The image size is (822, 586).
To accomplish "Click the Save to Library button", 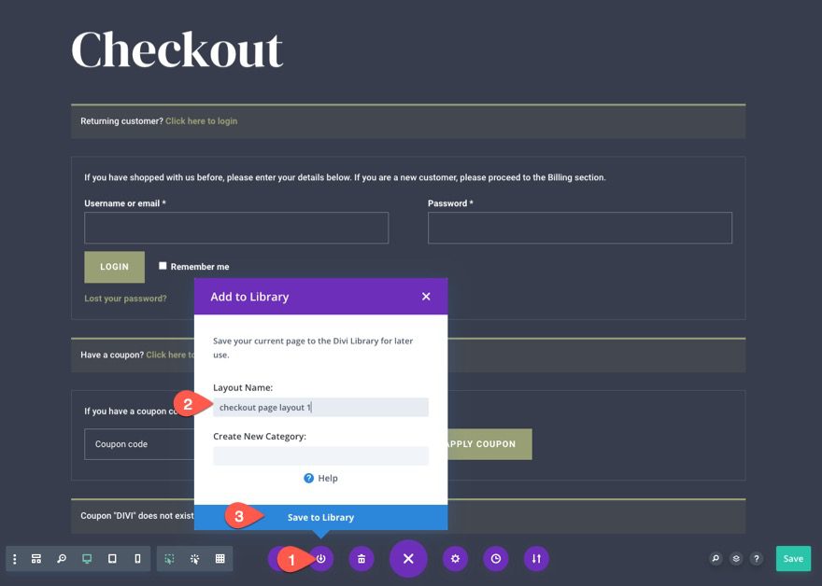I will [x=320, y=517].
